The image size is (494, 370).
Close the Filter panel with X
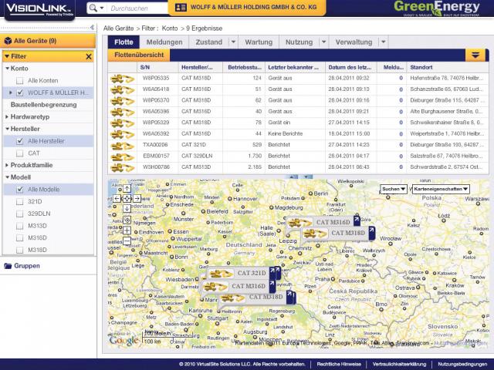pos(89,56)
